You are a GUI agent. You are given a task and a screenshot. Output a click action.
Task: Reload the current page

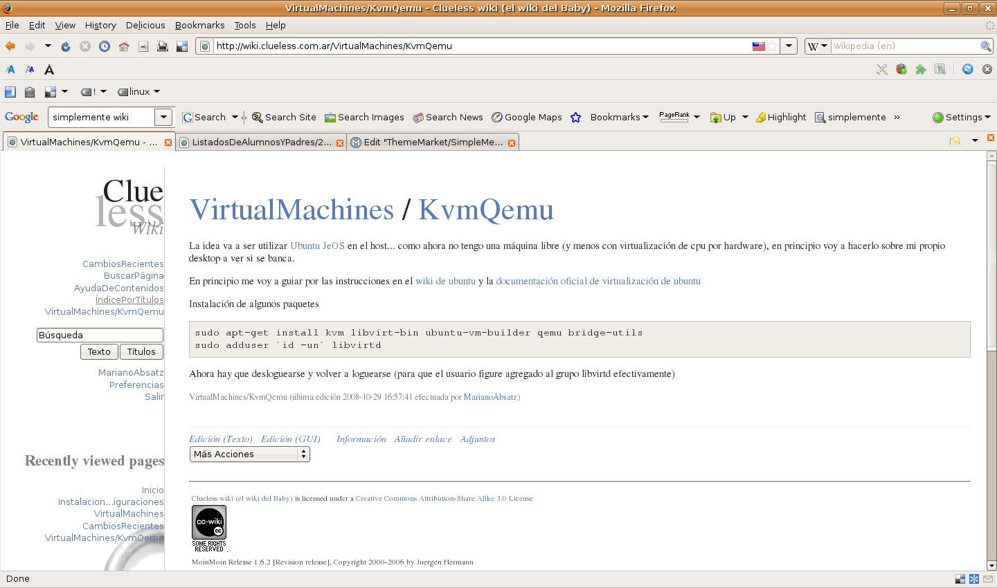tap(66, 46)
